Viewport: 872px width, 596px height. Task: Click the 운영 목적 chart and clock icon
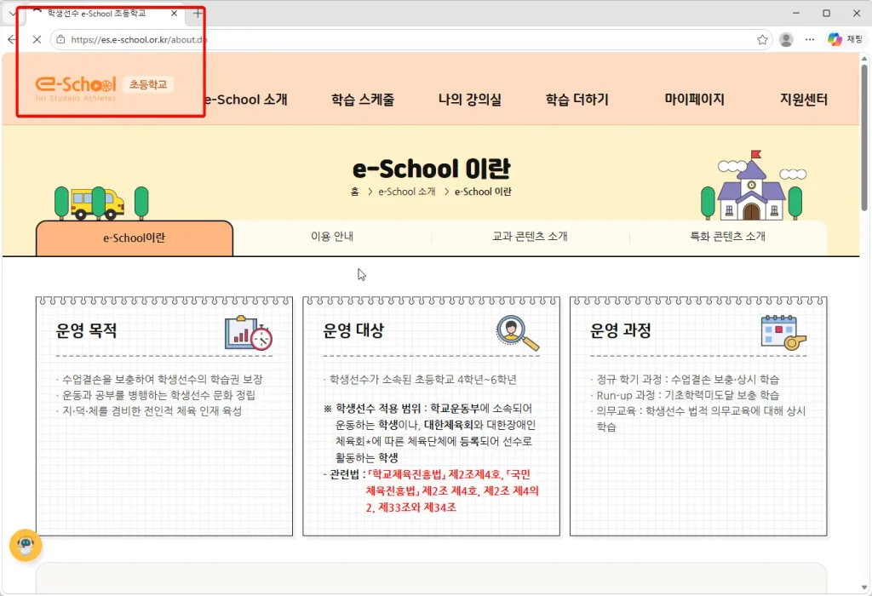tap(249, 332)
